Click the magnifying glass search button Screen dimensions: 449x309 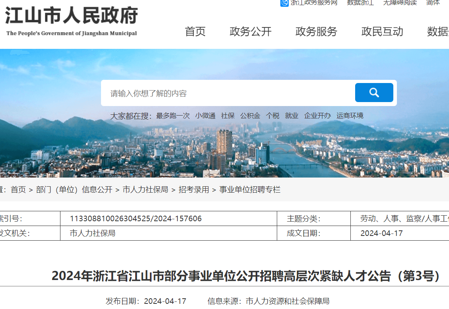click(x=374, y=93)
